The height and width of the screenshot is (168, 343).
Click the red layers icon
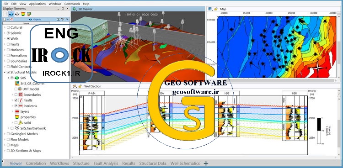(x=17, y=111)
